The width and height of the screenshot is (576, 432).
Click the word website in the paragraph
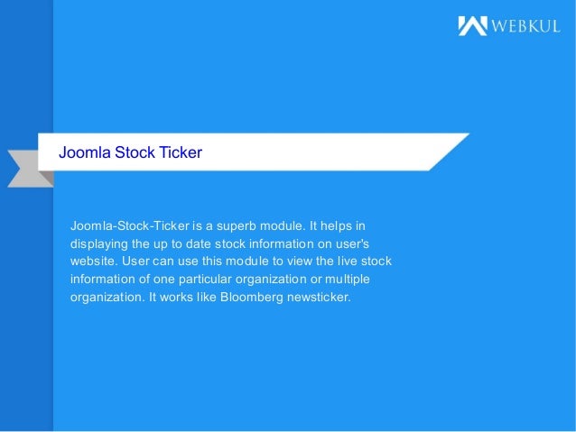click(x=94, y=261)
